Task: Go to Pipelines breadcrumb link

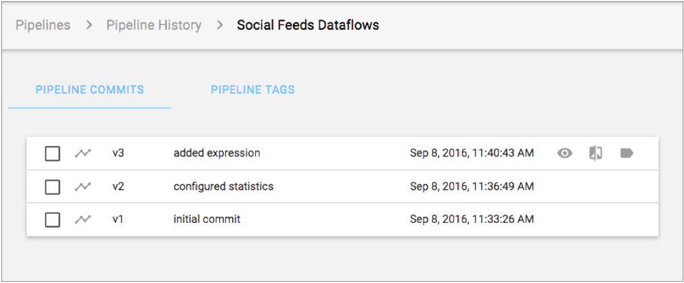Action: [43, 26]
